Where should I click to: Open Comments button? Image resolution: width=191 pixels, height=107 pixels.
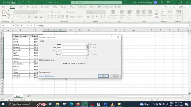pyautogui.click(x=170, y=7)
